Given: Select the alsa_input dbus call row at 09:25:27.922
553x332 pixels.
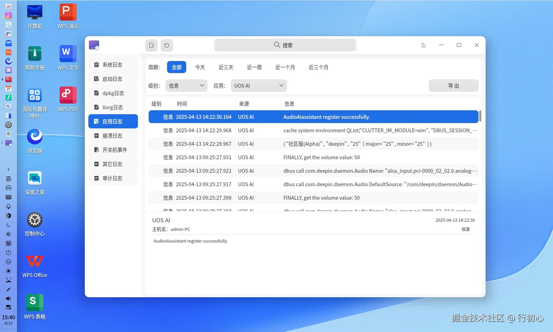Looking at the screenshot, I should (314, 171).
